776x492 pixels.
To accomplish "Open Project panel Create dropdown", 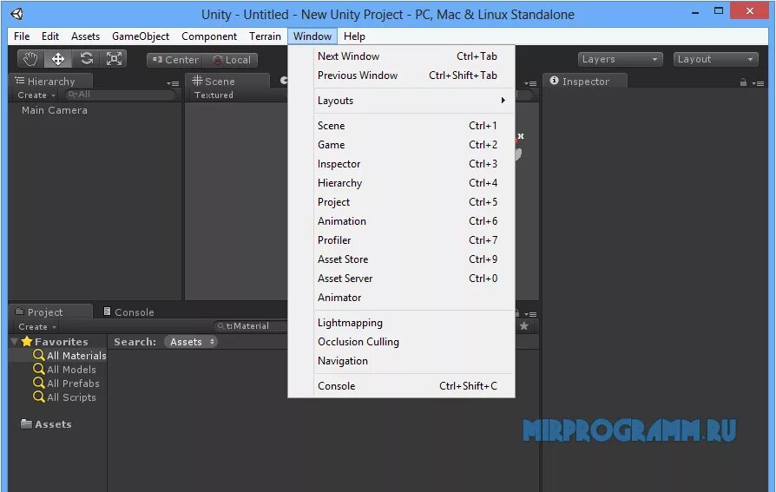I will tap(37, 326).
